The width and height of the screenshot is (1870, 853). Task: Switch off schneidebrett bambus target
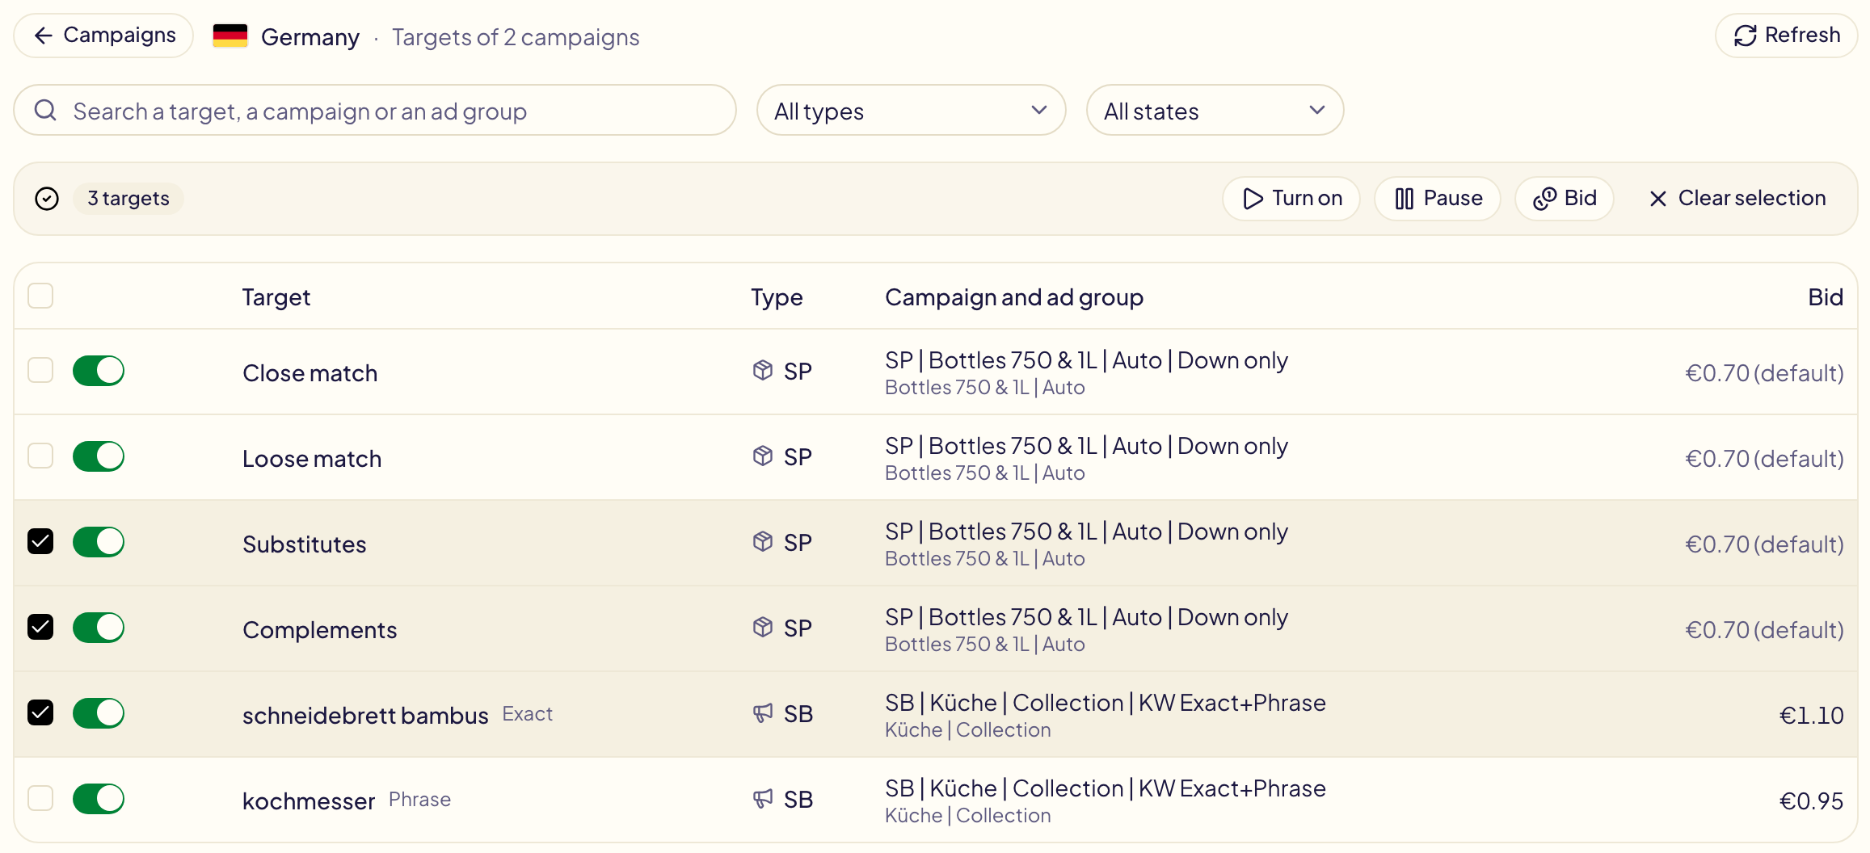tap(99, 713)
